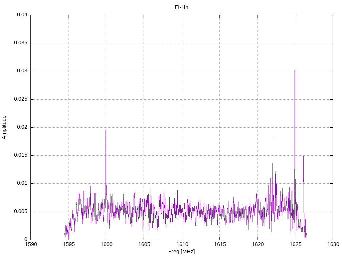
Task: Click the plot title Ef-Hh
Action: (181, 7)
